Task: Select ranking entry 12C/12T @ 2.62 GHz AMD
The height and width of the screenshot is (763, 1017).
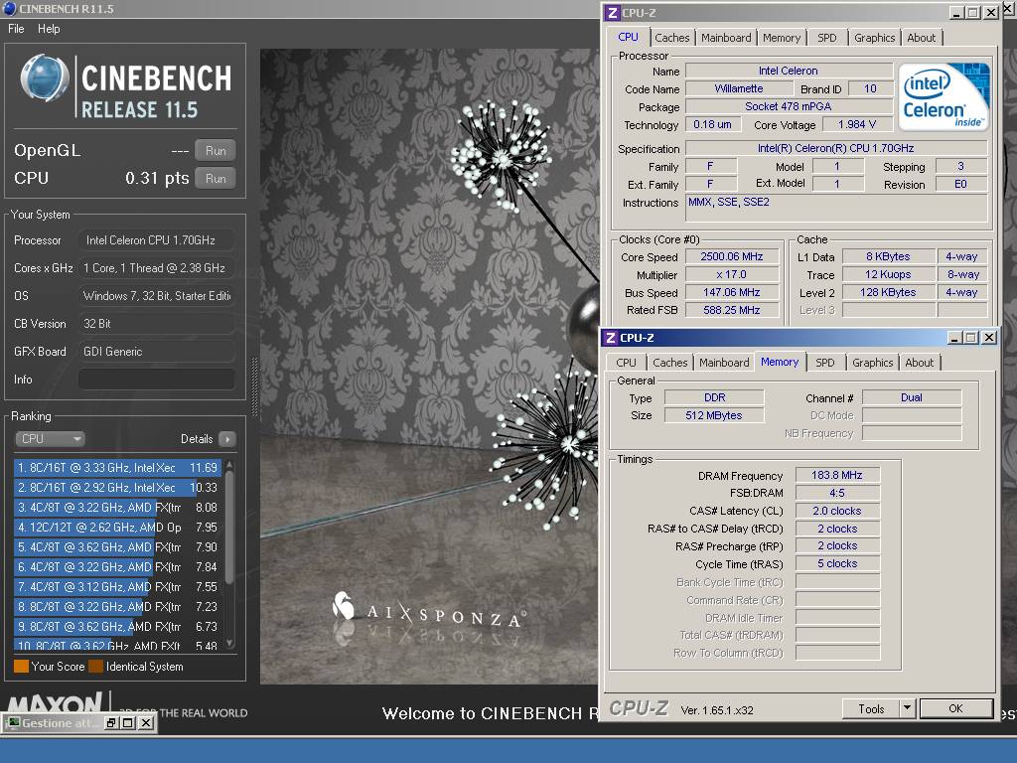Action: click(117, 528)
